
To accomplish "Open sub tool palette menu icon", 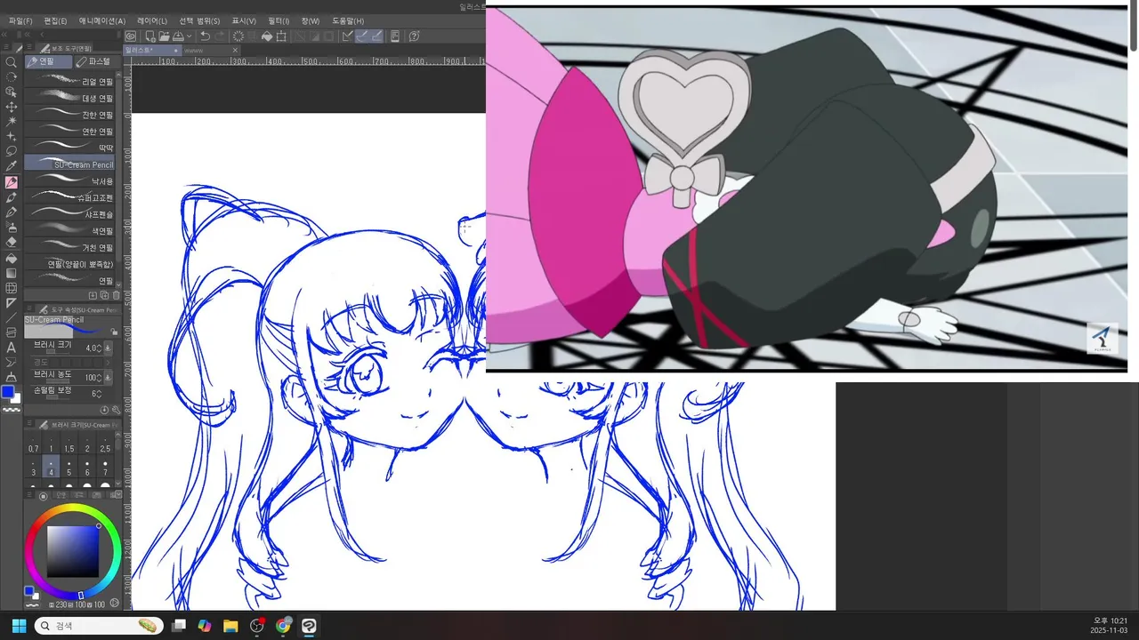I will (28, 47).
